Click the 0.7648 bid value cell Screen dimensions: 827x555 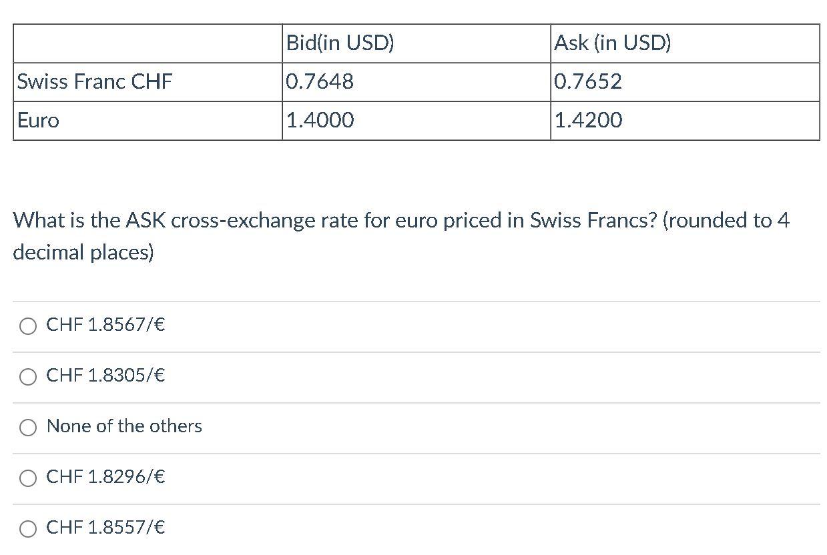(x=416, y=82)
